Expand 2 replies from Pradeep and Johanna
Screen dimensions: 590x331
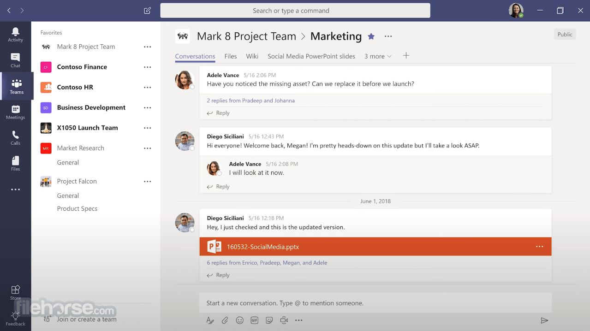click(250, 100)
